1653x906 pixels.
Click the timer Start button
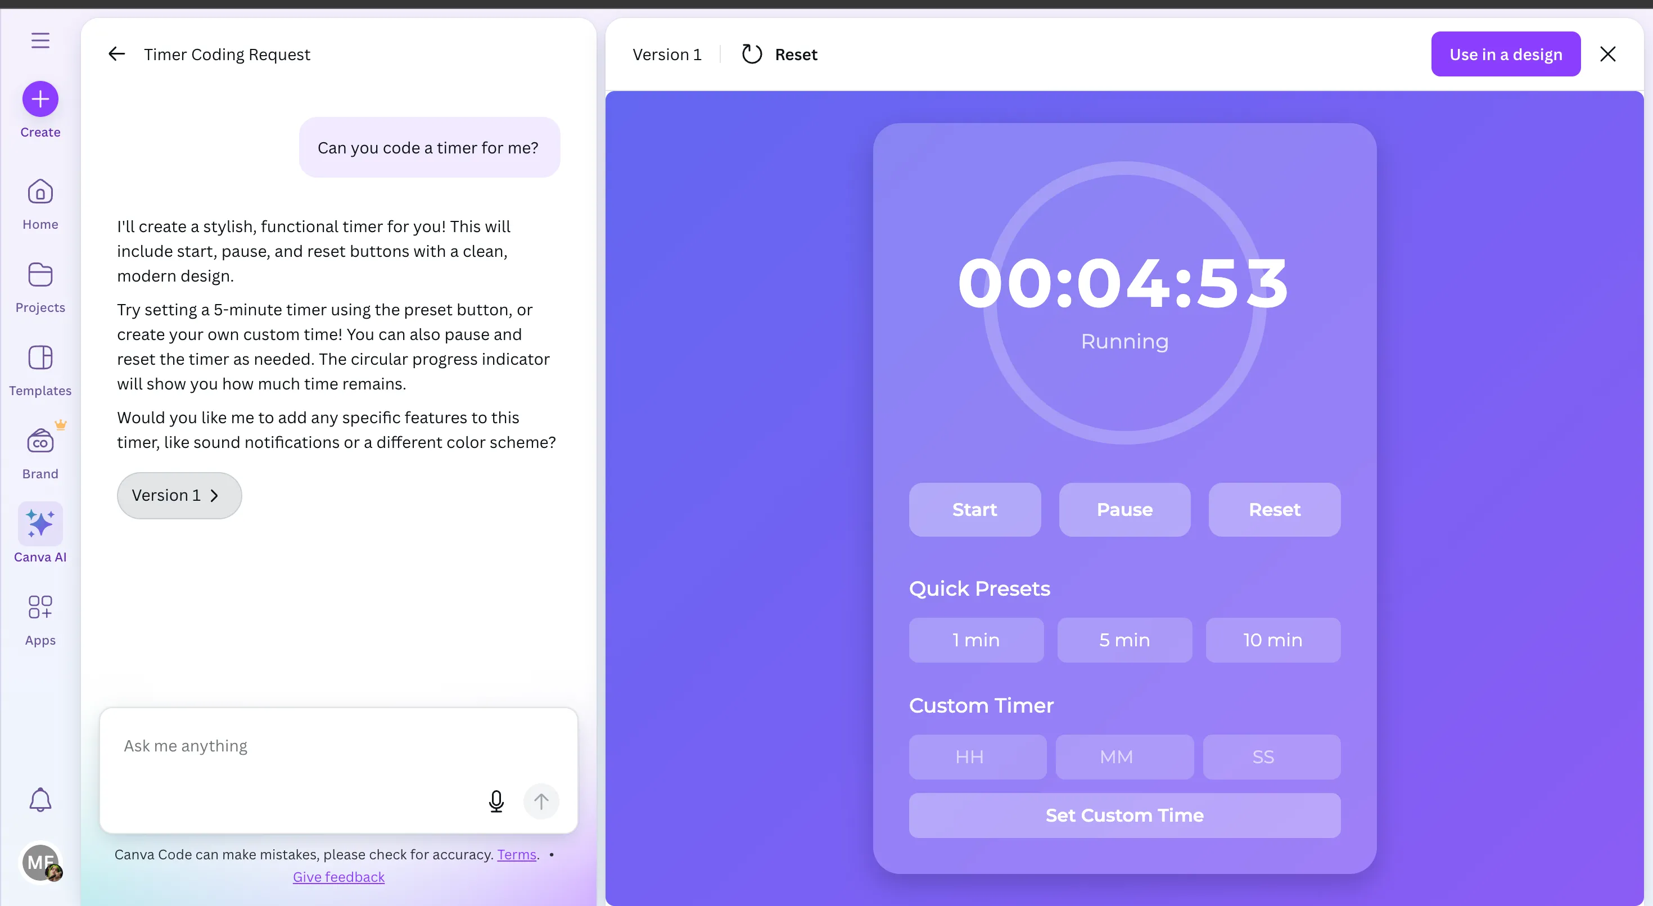click(x=974, y=509)
